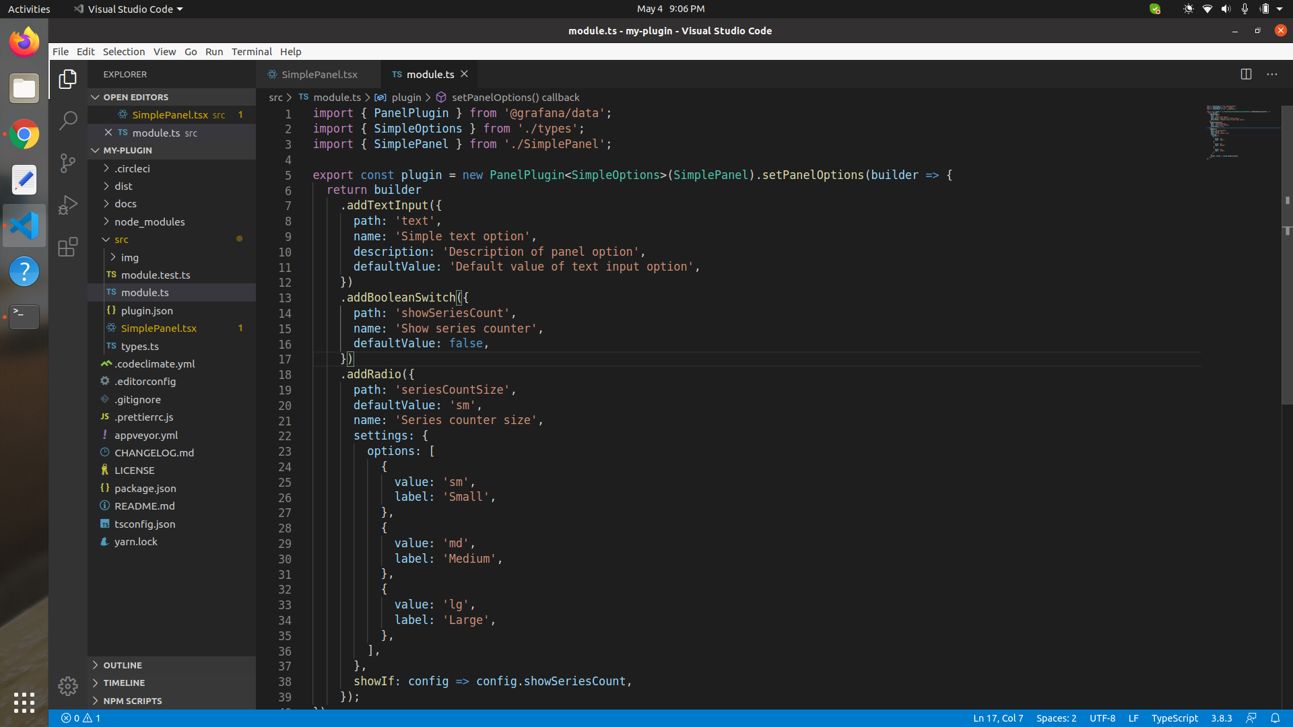Open package.json in explorer
The image size is (1293, 727).
172,488
